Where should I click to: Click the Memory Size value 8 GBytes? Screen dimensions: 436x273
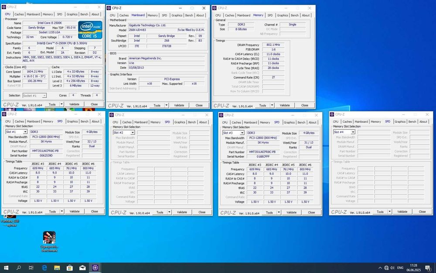(x=241, y=29)
